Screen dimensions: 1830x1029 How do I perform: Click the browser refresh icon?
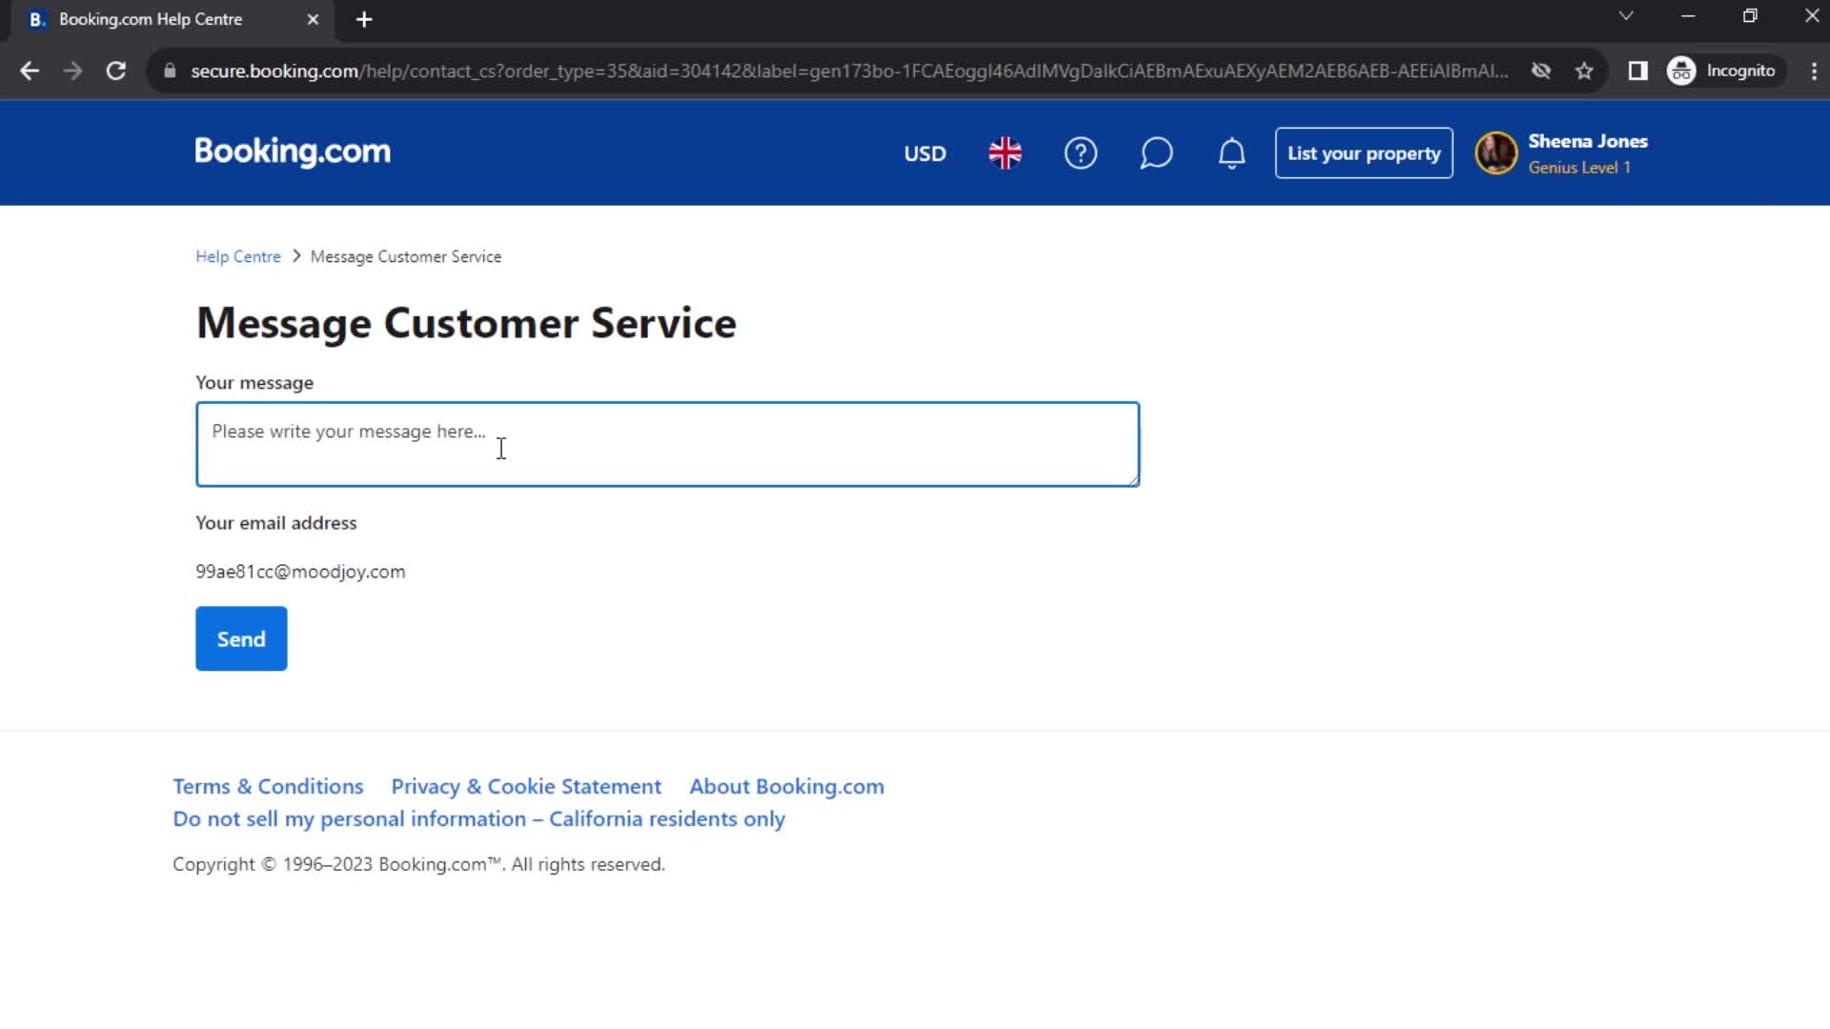pos(114,70)
